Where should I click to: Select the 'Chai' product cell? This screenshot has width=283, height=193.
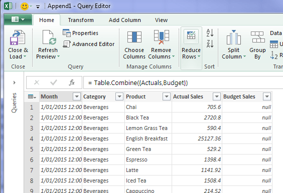(148, 107)
